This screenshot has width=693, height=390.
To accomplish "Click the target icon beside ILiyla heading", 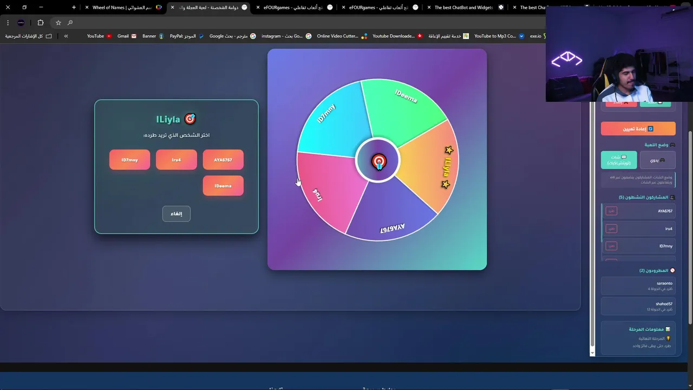I will tap(189, 119).
